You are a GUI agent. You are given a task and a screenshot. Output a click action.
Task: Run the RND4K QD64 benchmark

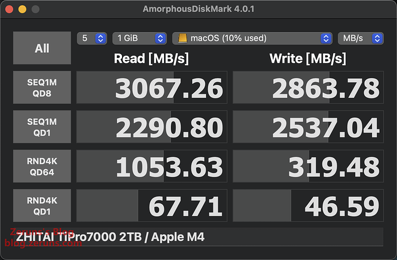tap(42, 166)
